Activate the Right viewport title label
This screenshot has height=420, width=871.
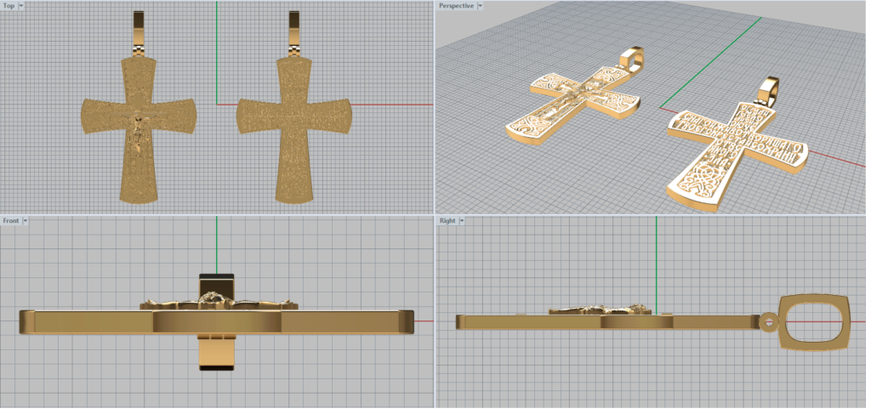[447, 221]
